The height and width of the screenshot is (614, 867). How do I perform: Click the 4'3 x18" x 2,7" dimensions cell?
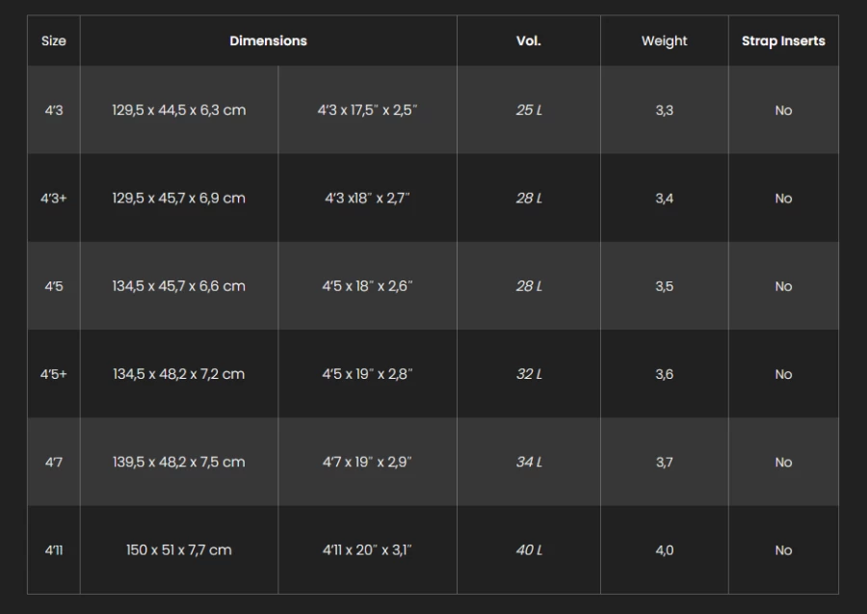pos(367,199)
